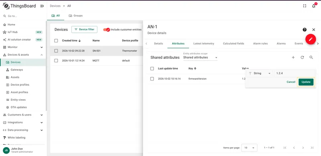Viewport: 321px width, 156px height.
Task: Click the 1.2.4 value input field
Action: click(295, 73)
